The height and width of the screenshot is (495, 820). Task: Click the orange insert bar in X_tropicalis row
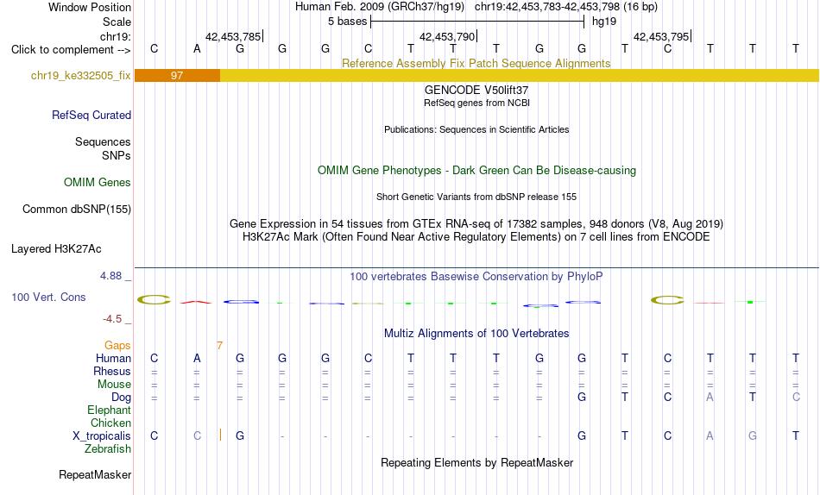tap(220, 435)
